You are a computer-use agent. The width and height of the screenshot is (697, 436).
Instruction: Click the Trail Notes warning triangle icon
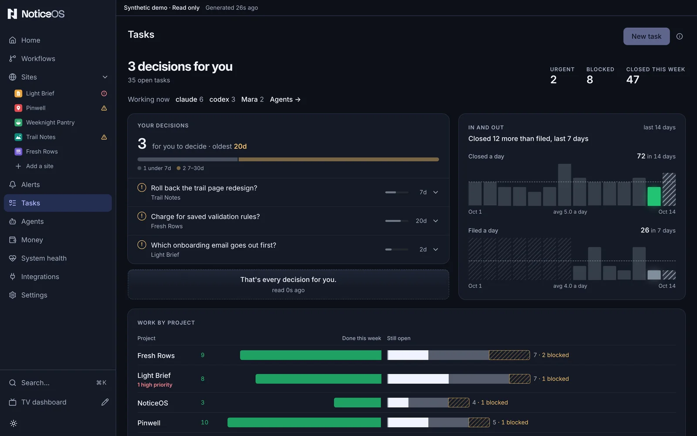(x=104, y=137)
